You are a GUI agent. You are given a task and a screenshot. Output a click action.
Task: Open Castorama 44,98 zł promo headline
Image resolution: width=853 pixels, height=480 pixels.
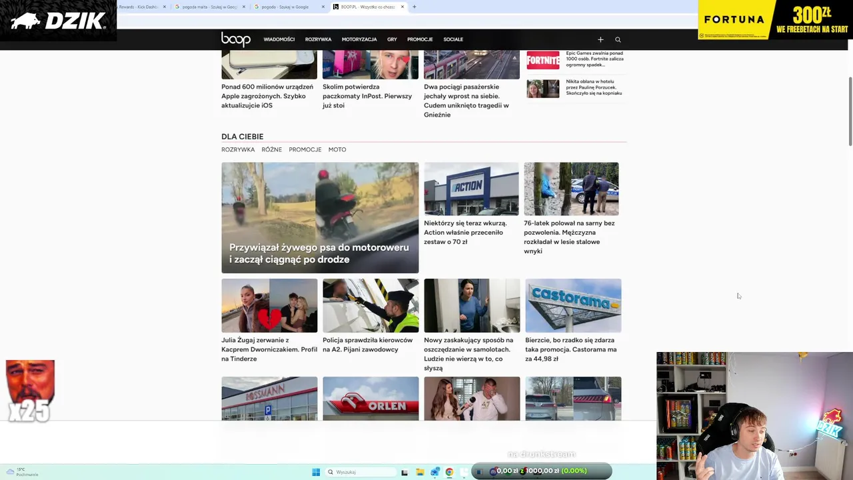(571, 349)
